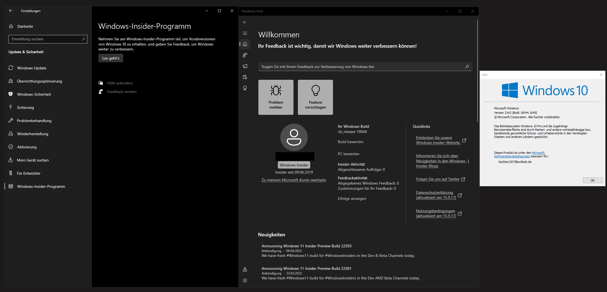Click external-link icon beside Nutzungsbedingungen
Screen dimensions: 607x292
[x=460, y=213]
